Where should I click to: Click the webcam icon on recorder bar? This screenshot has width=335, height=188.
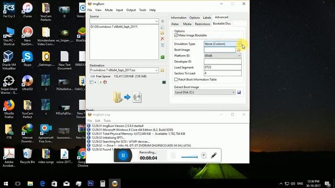tap(204, 155)
